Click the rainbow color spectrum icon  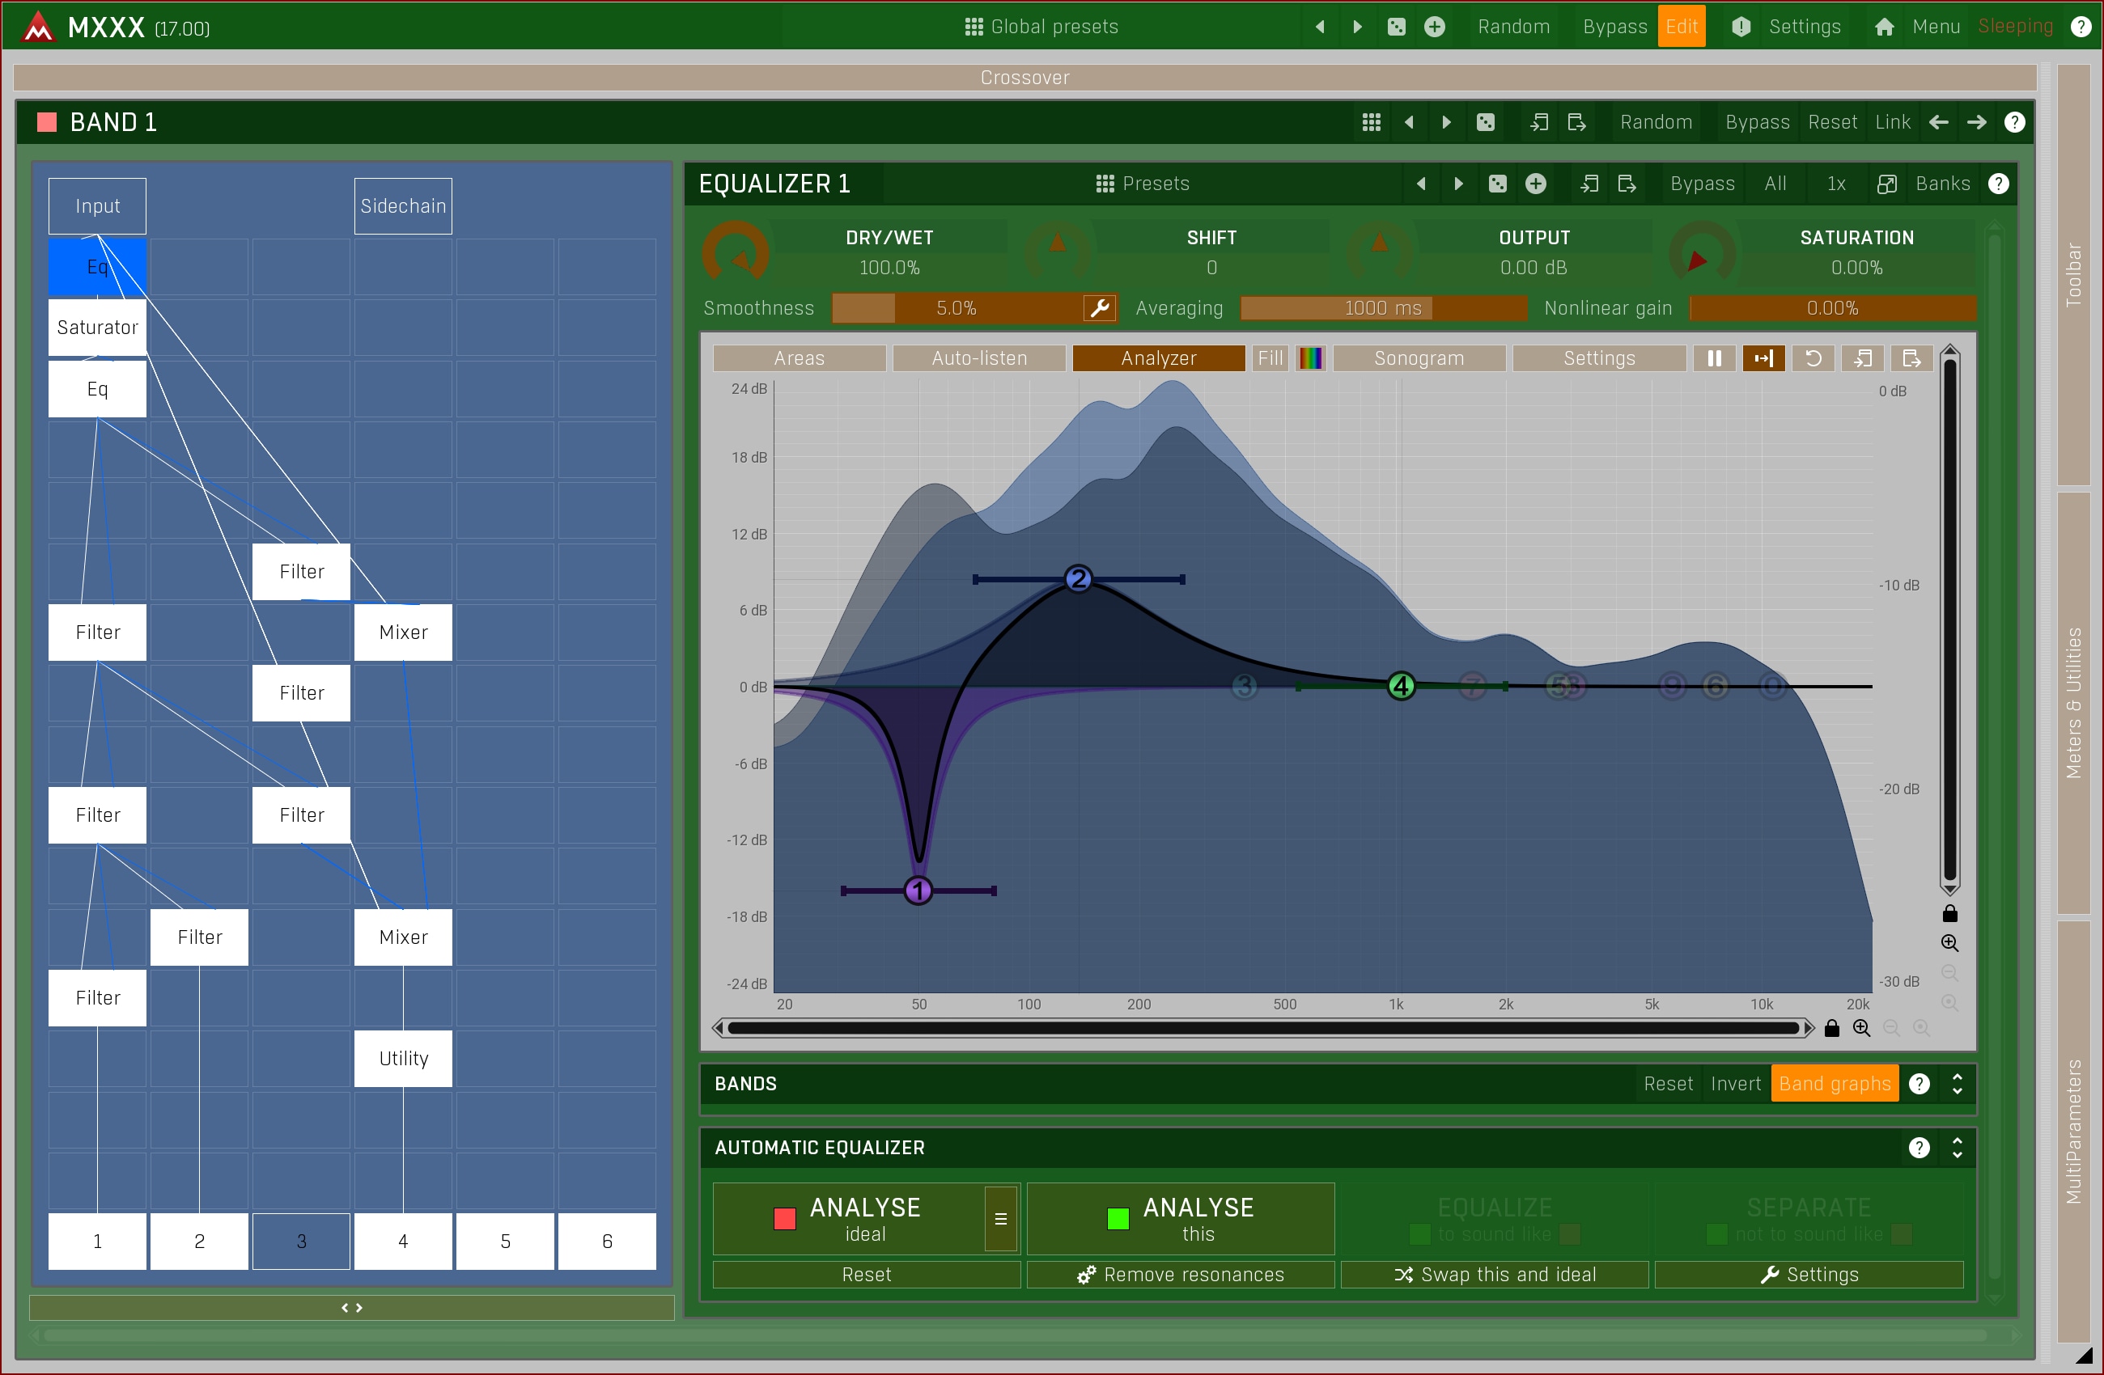[1309, 357]
